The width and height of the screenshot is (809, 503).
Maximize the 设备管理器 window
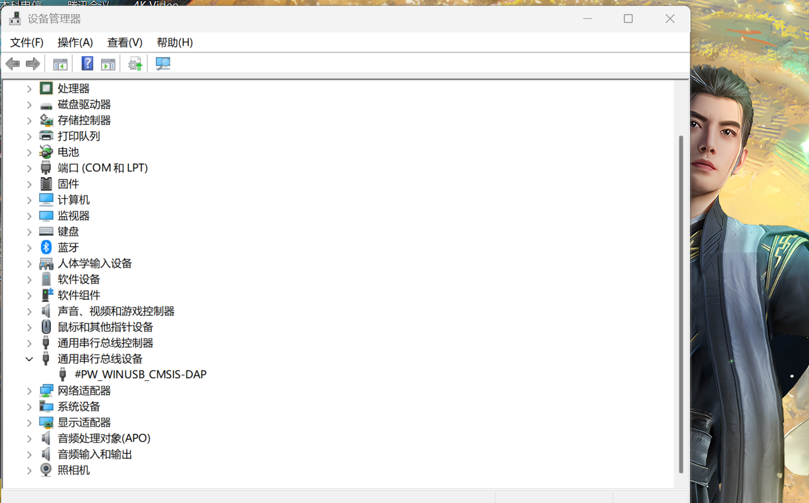pyautogui.click(x=629, y=19)
